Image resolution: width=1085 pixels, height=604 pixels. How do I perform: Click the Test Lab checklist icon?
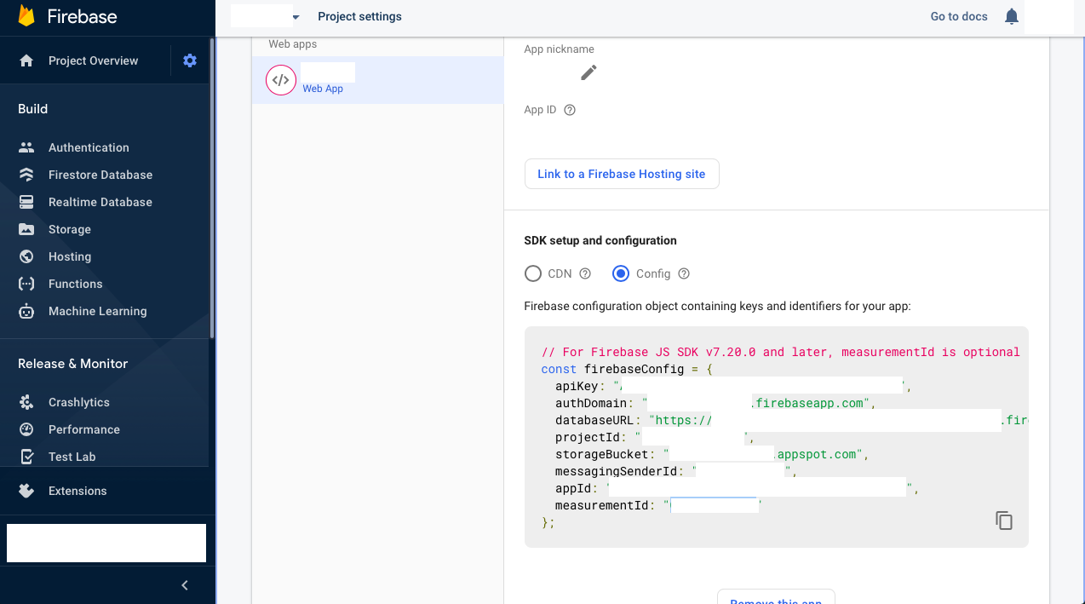tap(26, 457)
